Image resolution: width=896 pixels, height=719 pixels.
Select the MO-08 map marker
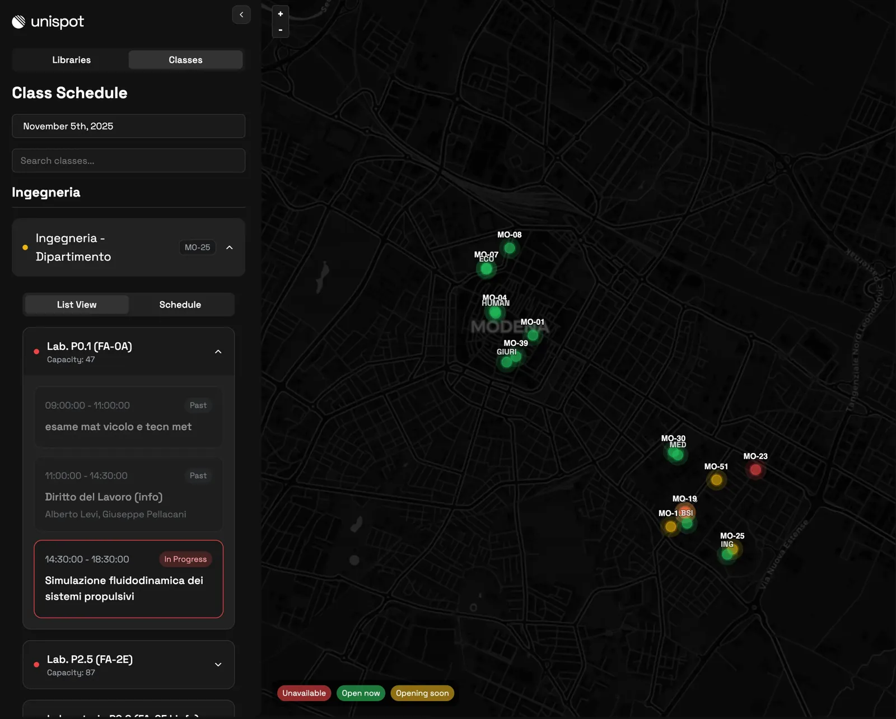click(510, 248)
